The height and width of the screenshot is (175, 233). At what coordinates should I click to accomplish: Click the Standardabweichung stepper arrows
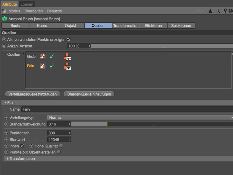[x=70, y=124]
